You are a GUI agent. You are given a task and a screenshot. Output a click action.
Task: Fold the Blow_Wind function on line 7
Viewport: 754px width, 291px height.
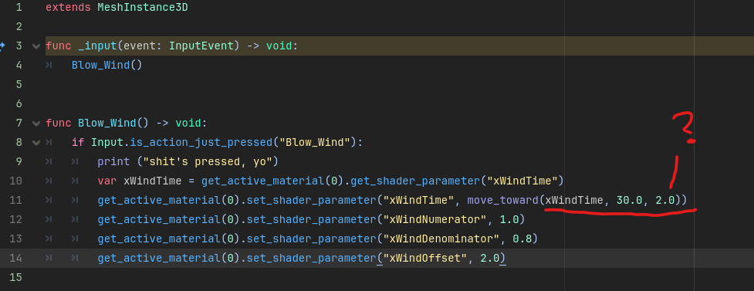click(x=36, y=124)
